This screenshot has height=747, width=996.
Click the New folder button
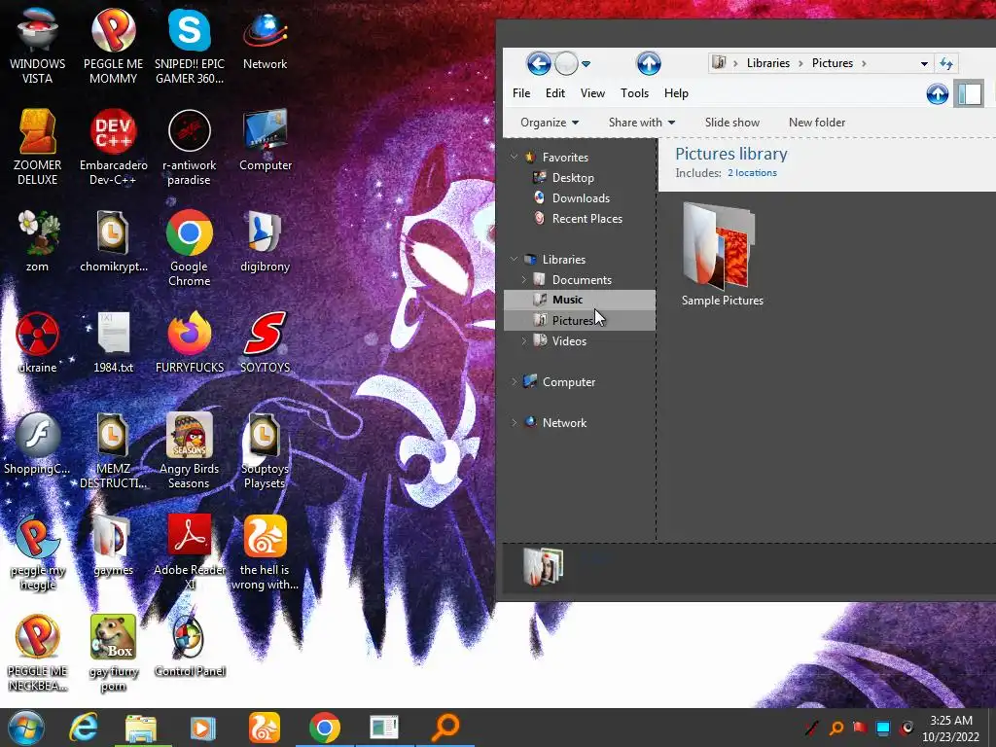tap(817, 123)
